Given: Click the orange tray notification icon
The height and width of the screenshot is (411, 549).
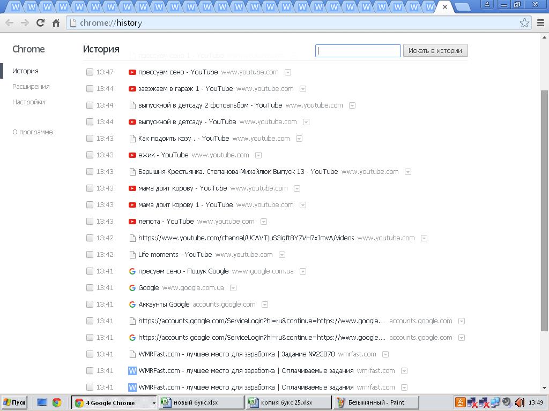Looking at the screenshot, I should [460, 402].
